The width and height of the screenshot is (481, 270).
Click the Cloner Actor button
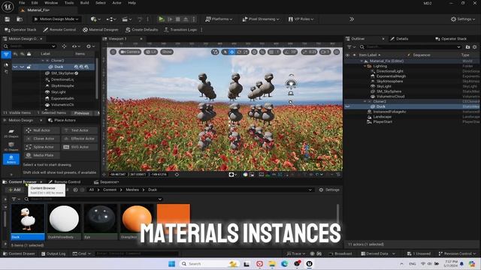42,139
